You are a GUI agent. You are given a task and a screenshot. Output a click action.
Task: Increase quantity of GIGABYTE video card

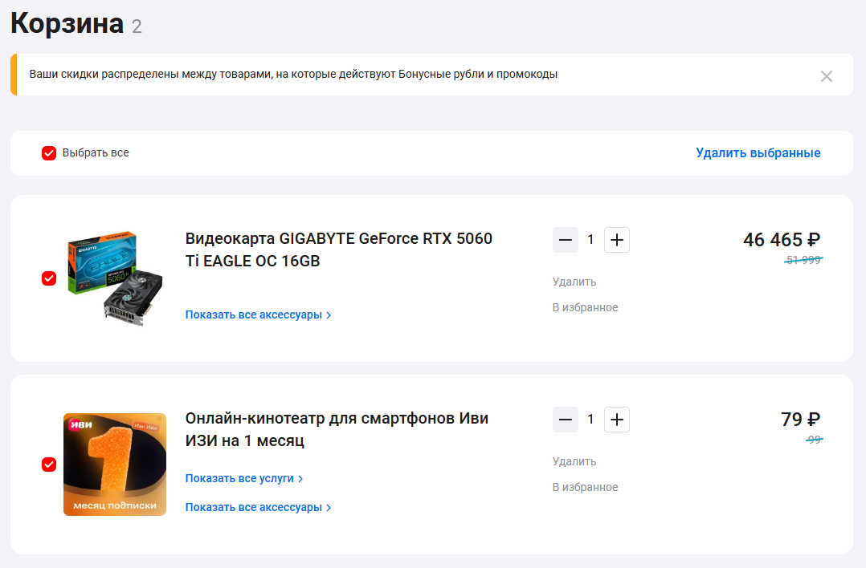[x=617, y=240]
